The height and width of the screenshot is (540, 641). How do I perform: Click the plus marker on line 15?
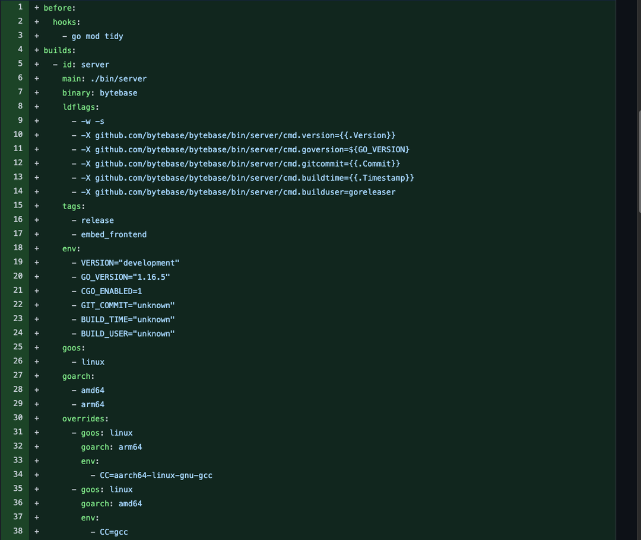pos(37,206)
